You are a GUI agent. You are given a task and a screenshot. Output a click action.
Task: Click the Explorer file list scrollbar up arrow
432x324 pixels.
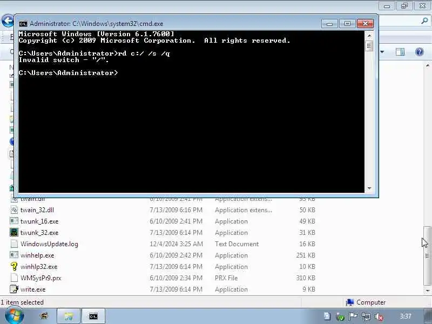click(x=427, y=65)
